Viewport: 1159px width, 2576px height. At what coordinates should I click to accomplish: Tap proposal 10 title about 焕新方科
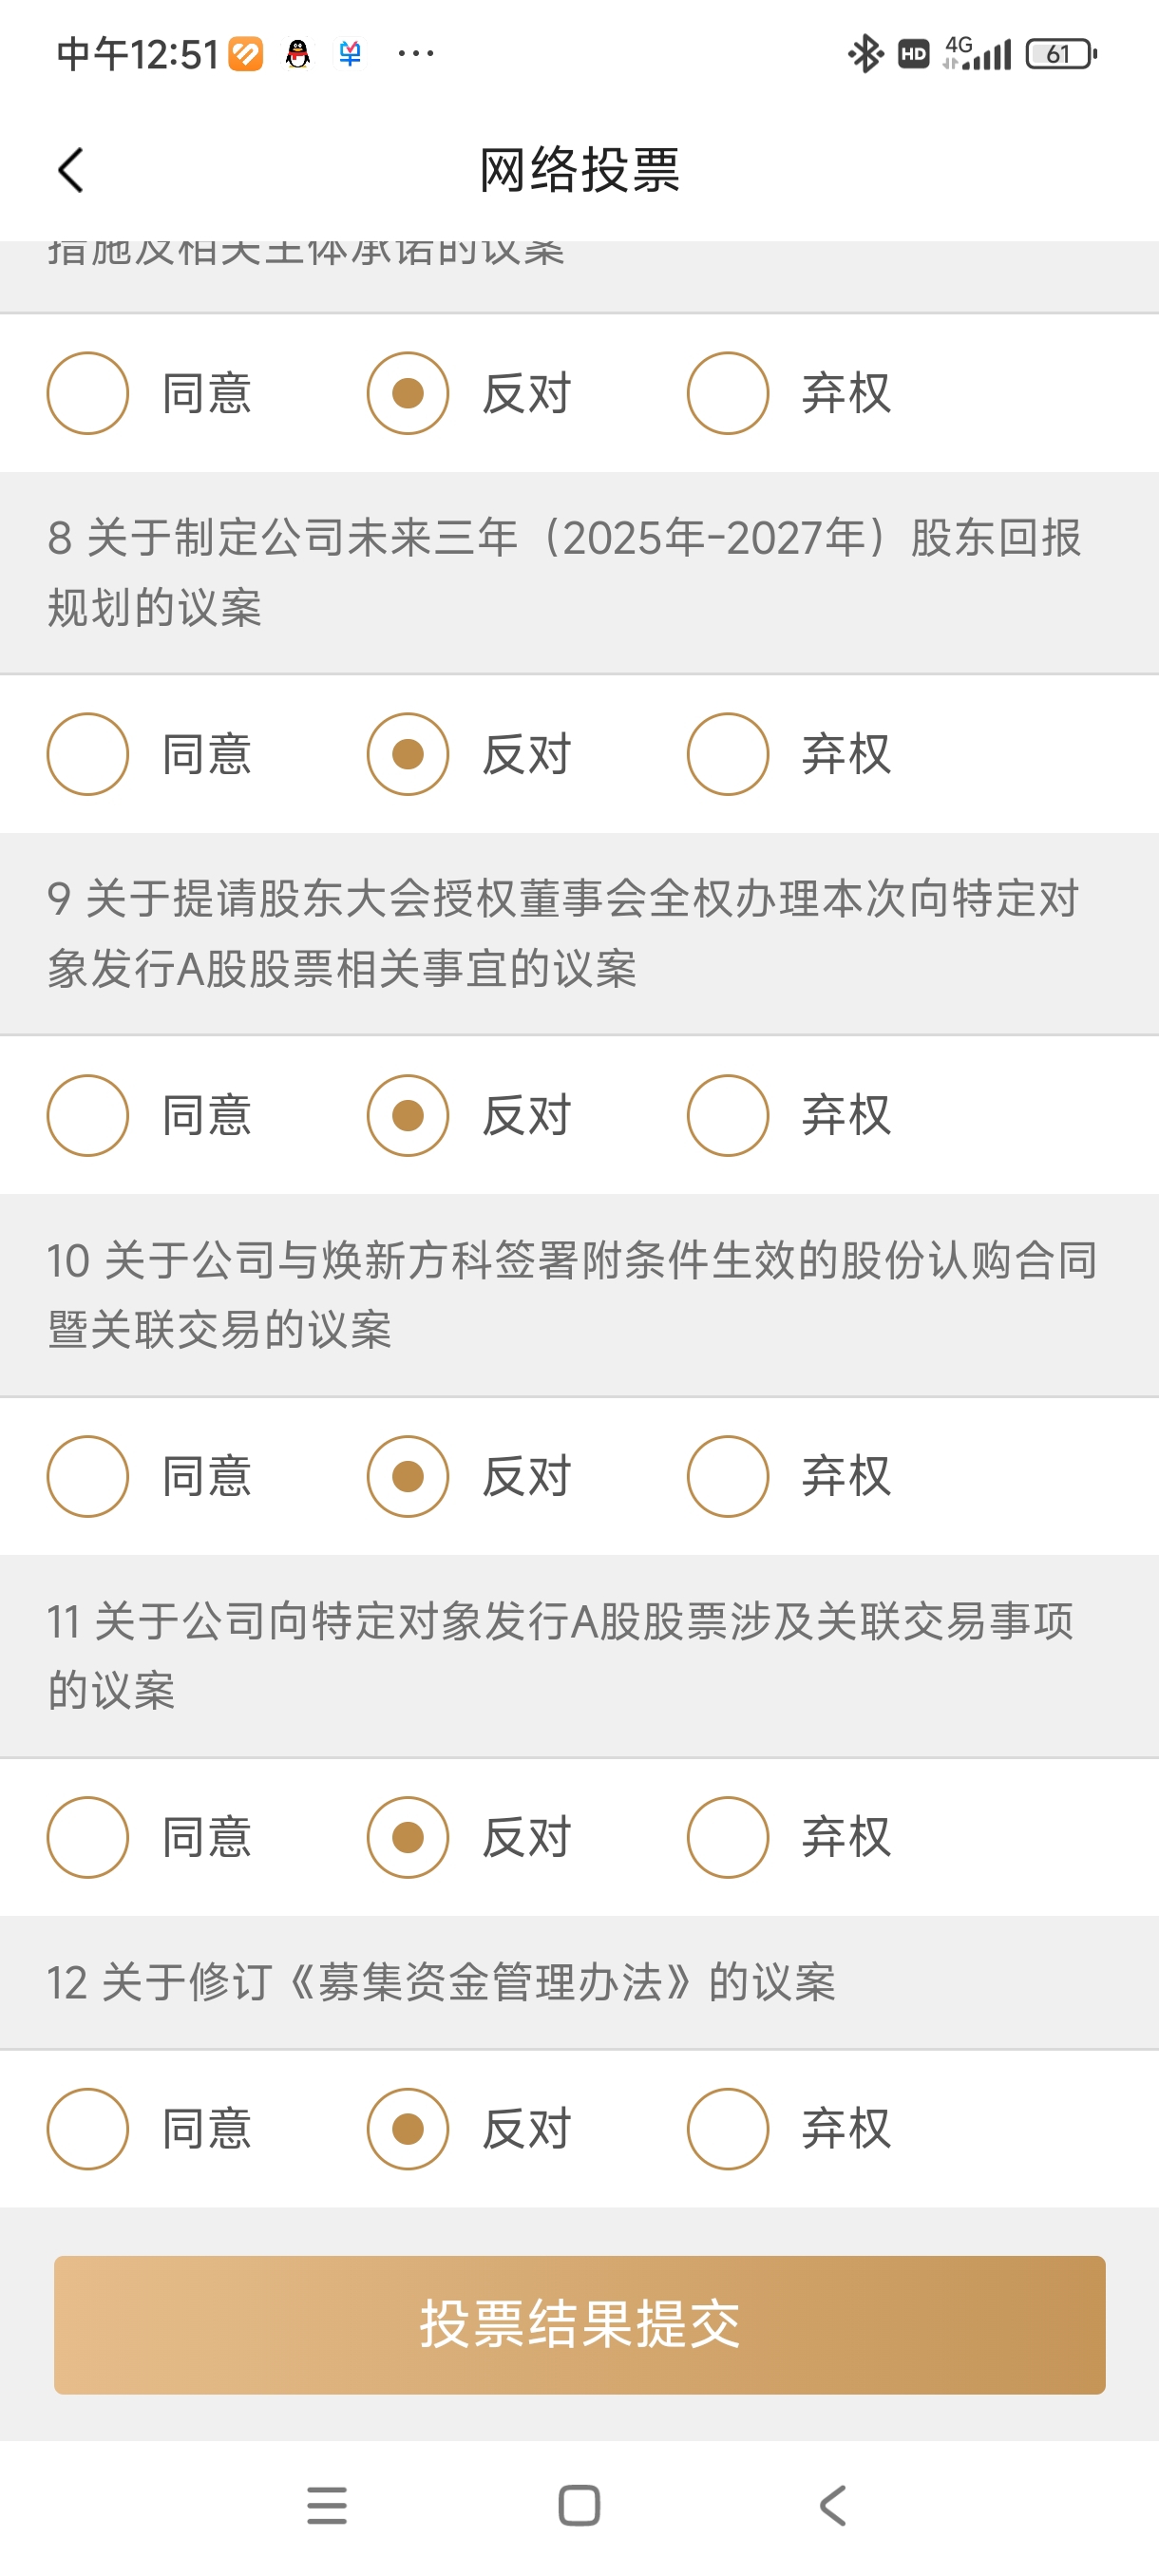[x=573, y=1295]
